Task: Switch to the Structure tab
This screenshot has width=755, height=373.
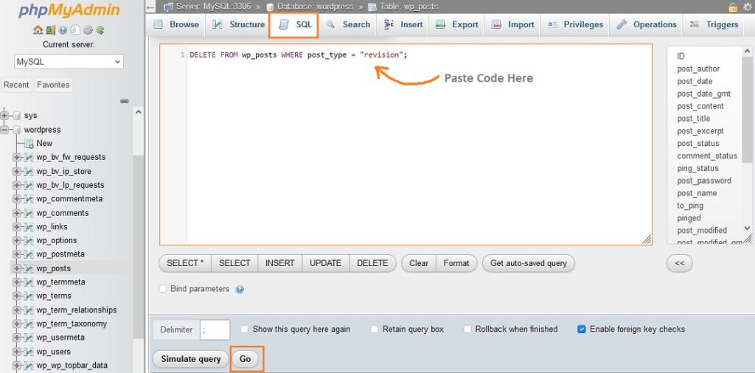Action: tap(239, 24)
